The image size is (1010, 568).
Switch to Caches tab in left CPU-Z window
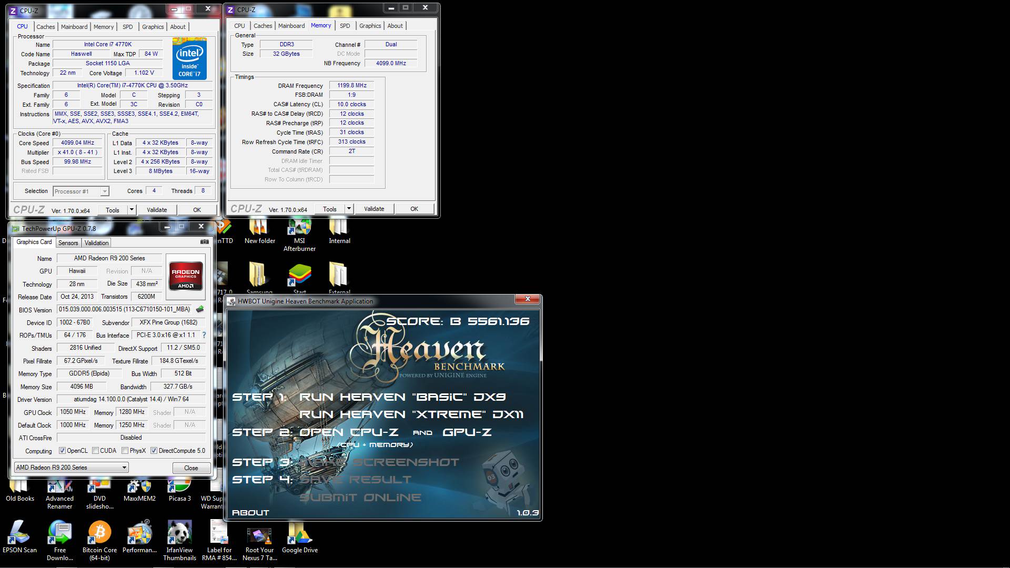pyautogui.click(x=45, y=27)
